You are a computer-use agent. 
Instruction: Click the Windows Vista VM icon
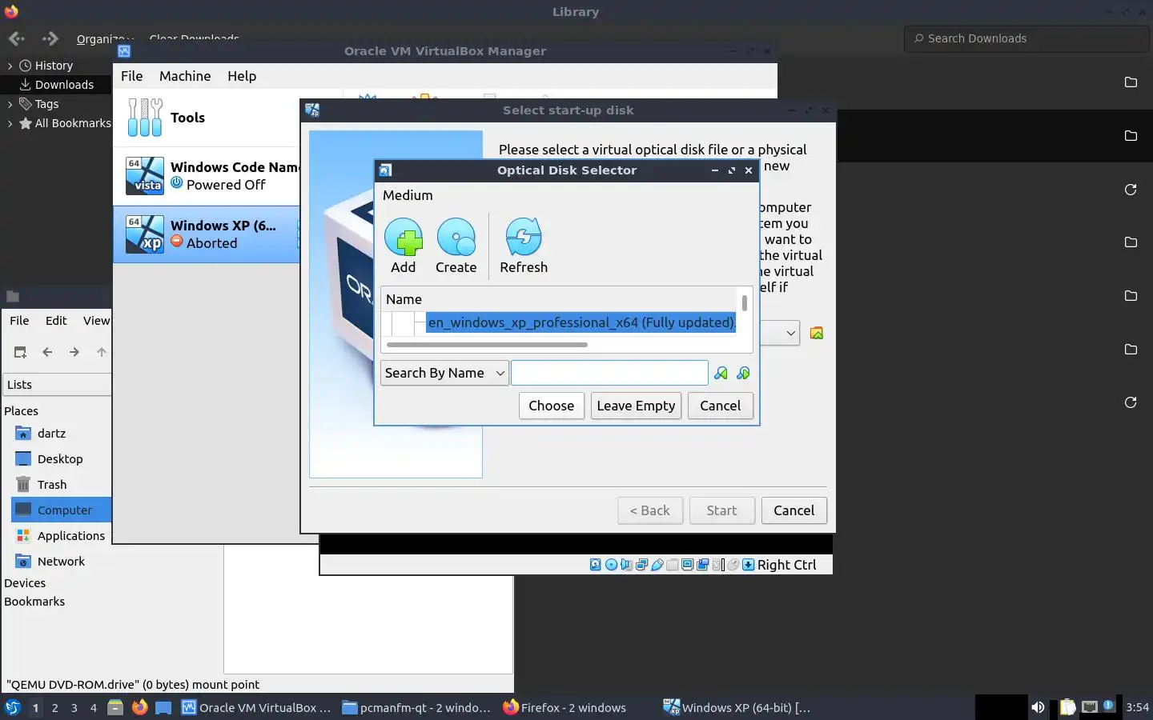coord(145,176)
